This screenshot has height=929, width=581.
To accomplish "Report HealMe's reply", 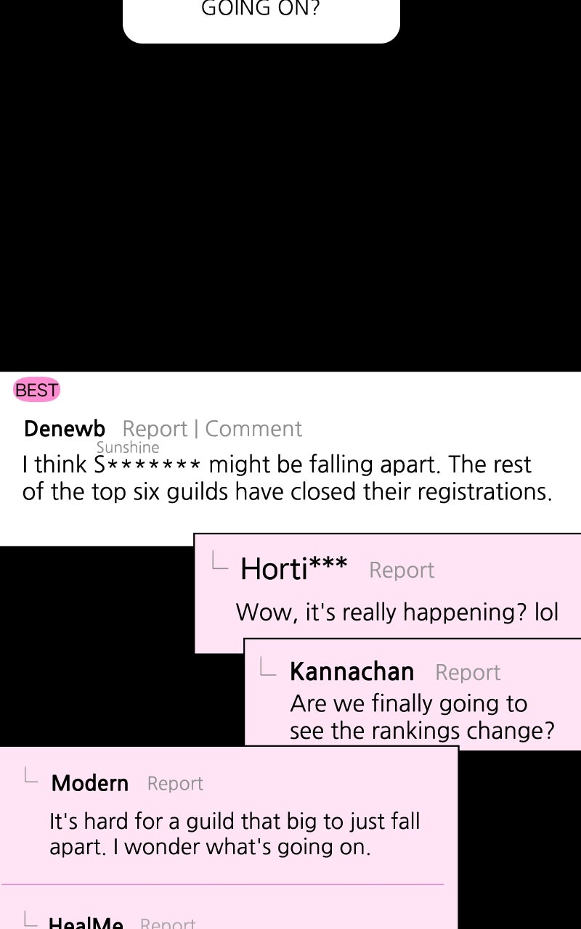I will pyautogui.click(x=168, y=923).
